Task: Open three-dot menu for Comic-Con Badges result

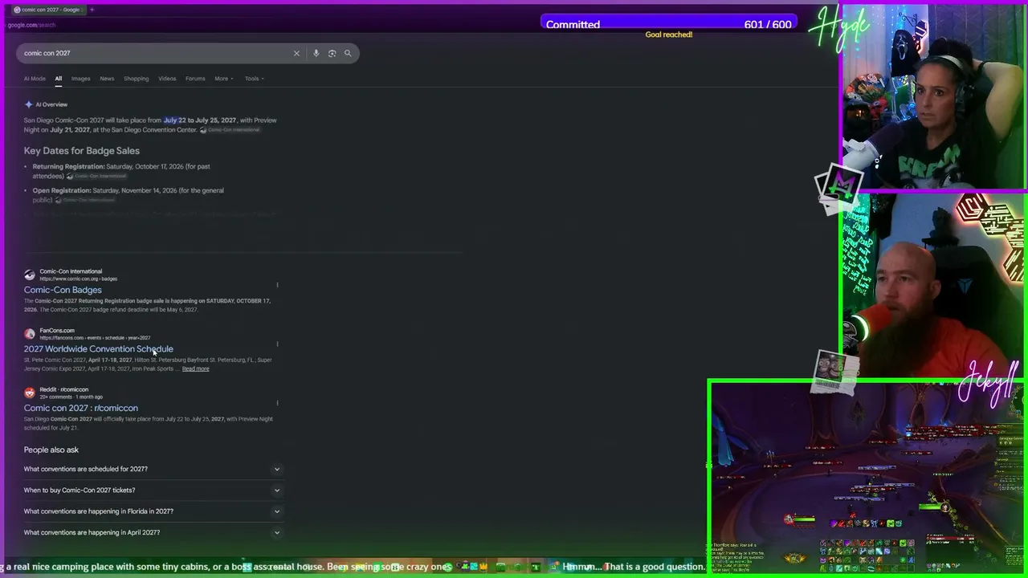Action: click(x=277, y=284)
